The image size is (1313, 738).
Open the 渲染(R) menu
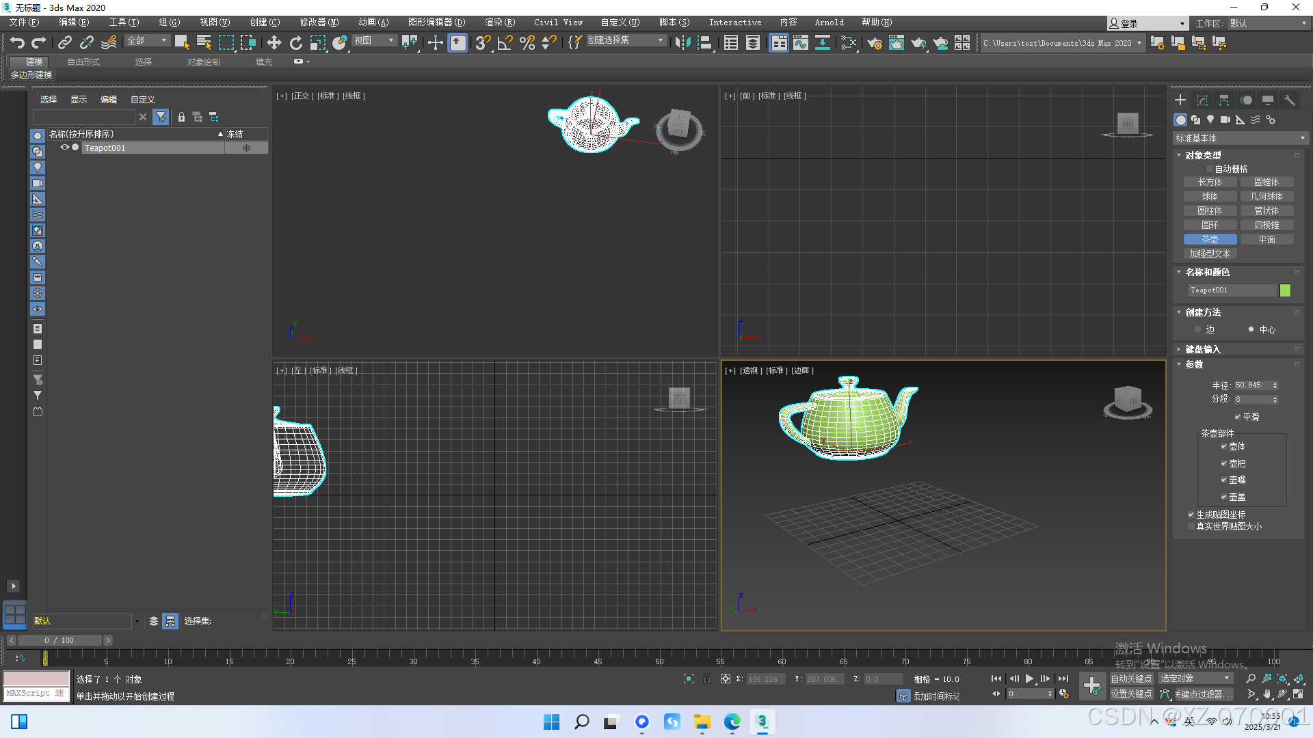click(500, 23)
